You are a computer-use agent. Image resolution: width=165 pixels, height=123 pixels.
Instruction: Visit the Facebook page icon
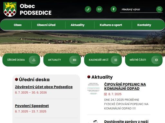pyautogui.click(x=113, y=9)
